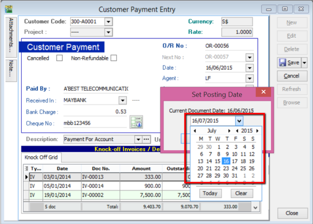Open the Attachments side tab
Screen dimensions: 313x224
coord(10,36)
